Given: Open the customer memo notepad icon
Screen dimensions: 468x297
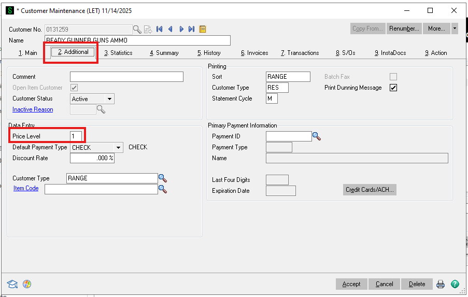Looking at the screenshot, I should point(203,29).
